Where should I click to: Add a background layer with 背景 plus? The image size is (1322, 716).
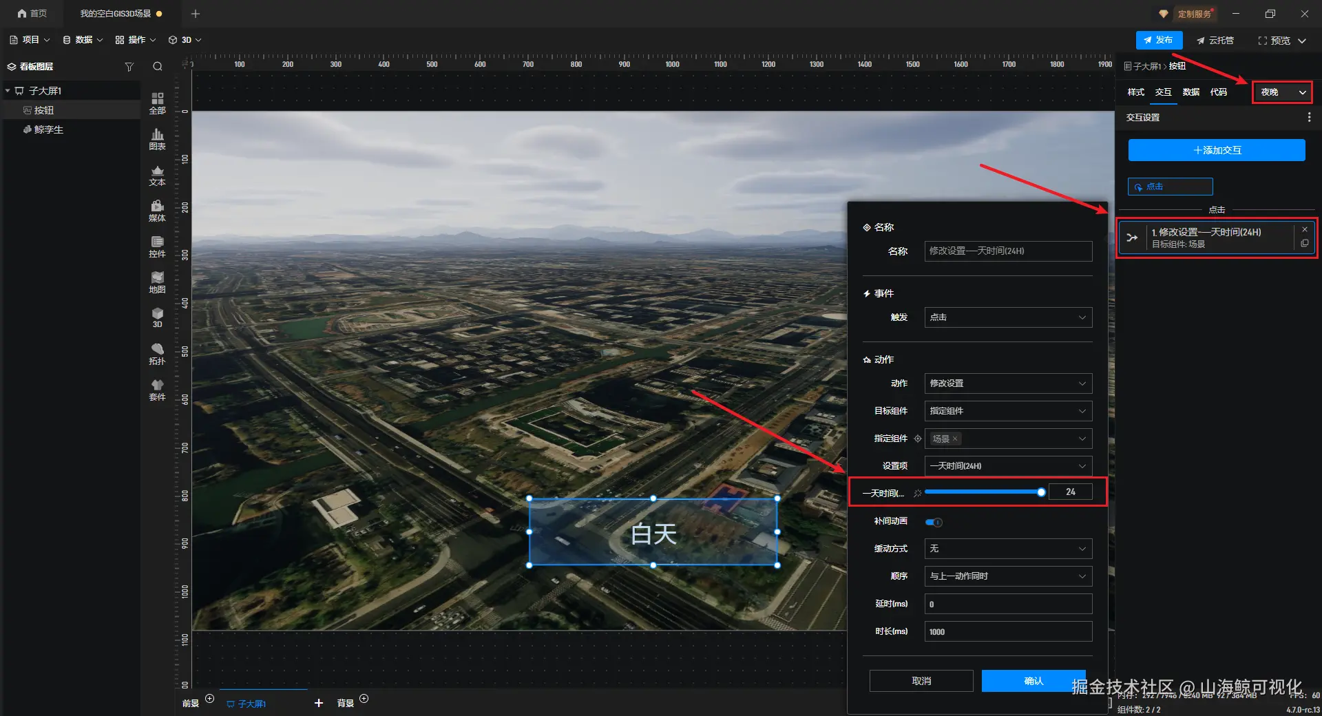click(364, 699)
